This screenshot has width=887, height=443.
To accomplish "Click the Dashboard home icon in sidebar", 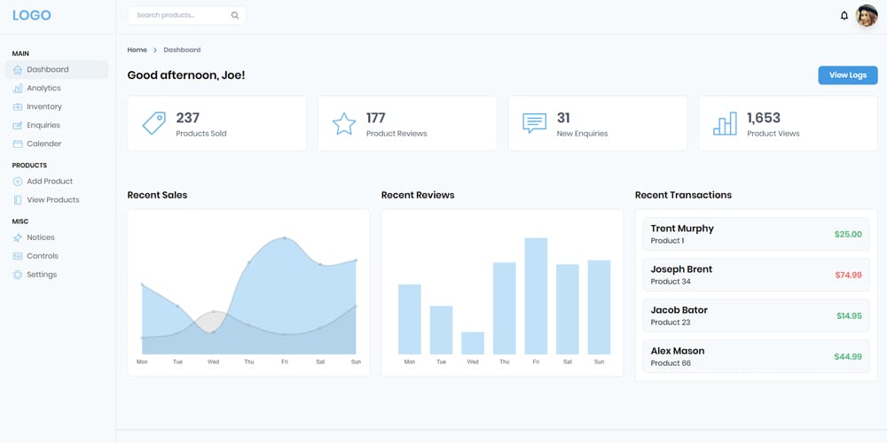I will (18, 70).
